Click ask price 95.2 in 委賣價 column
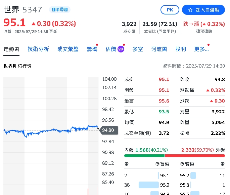 pyautogui.click(x=185, y=175)
